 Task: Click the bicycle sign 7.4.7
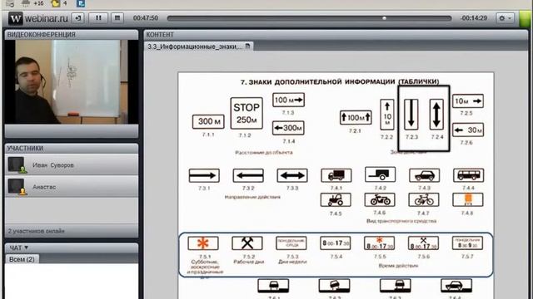pos(424,199)
